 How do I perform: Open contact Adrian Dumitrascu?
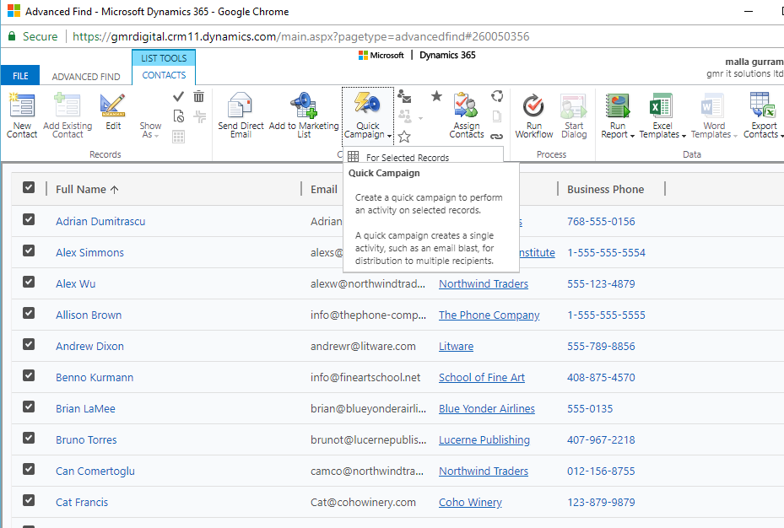pyautogui.click(x=100, y=221)
